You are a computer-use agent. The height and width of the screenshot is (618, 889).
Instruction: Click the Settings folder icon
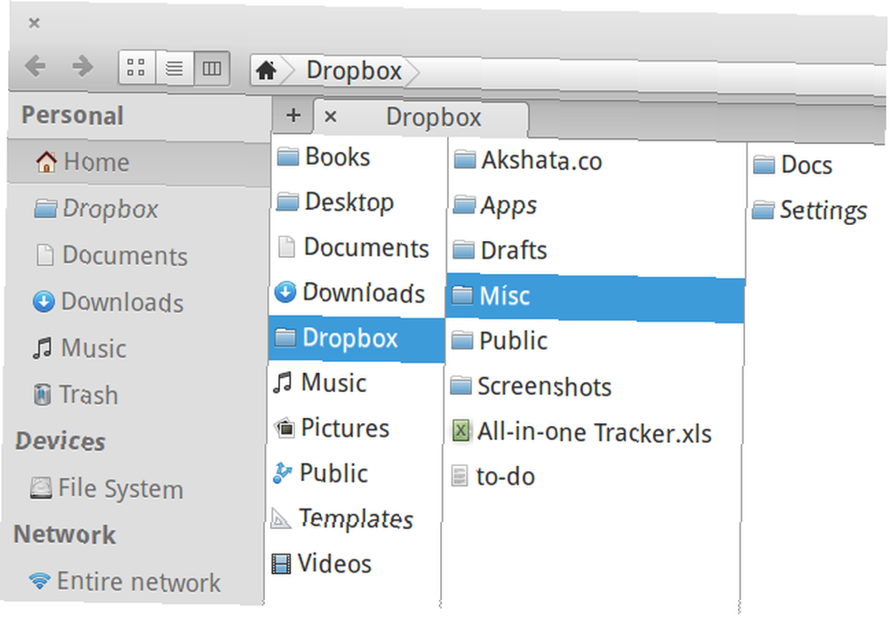point(763,211)
